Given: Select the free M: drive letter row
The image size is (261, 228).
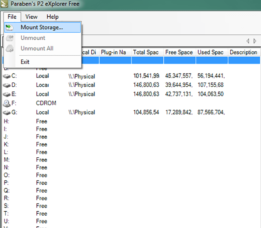Looking at the screenshot, I should (131, 160).
